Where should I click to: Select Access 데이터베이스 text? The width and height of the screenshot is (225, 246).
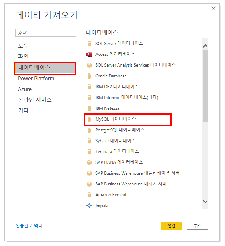coord(115,54)
